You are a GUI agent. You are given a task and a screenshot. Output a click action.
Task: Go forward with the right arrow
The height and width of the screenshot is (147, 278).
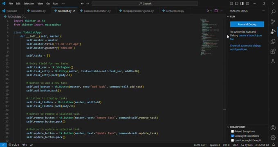(87, 4)
